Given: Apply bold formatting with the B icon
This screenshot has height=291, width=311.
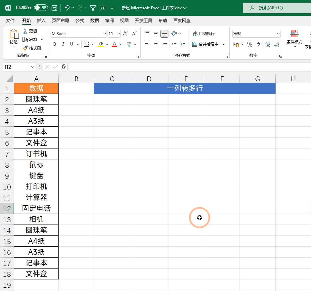Looking at the screenshot, I should click(54, 44).
